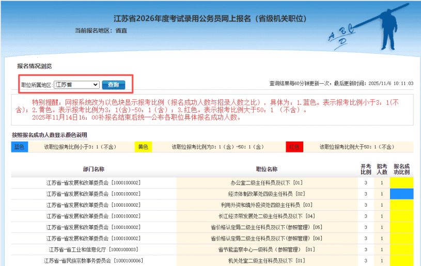Screen dimensions: 421x266
Task: Click the 江苏省-省工业和信息化厅 department cell
Action: coord(93,249)
